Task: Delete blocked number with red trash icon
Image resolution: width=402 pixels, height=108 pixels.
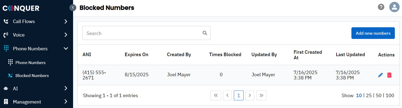Action: 389,75
